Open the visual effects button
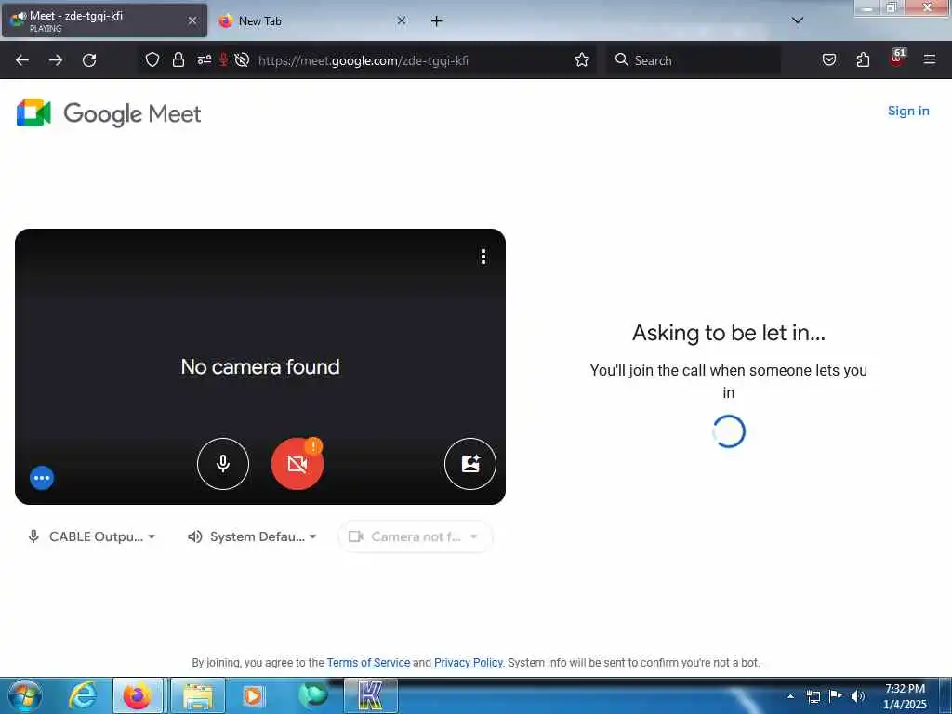This screenshot has width=952, height=714. click(469, 464)
